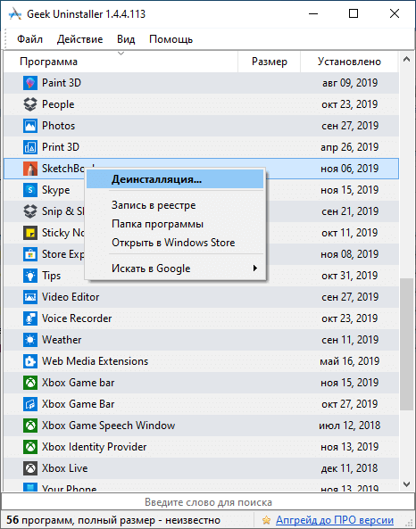Click the search field Введите слово для поиска
Image resolution: width=416 pixels, height=529 pixels.
[208, 502]
